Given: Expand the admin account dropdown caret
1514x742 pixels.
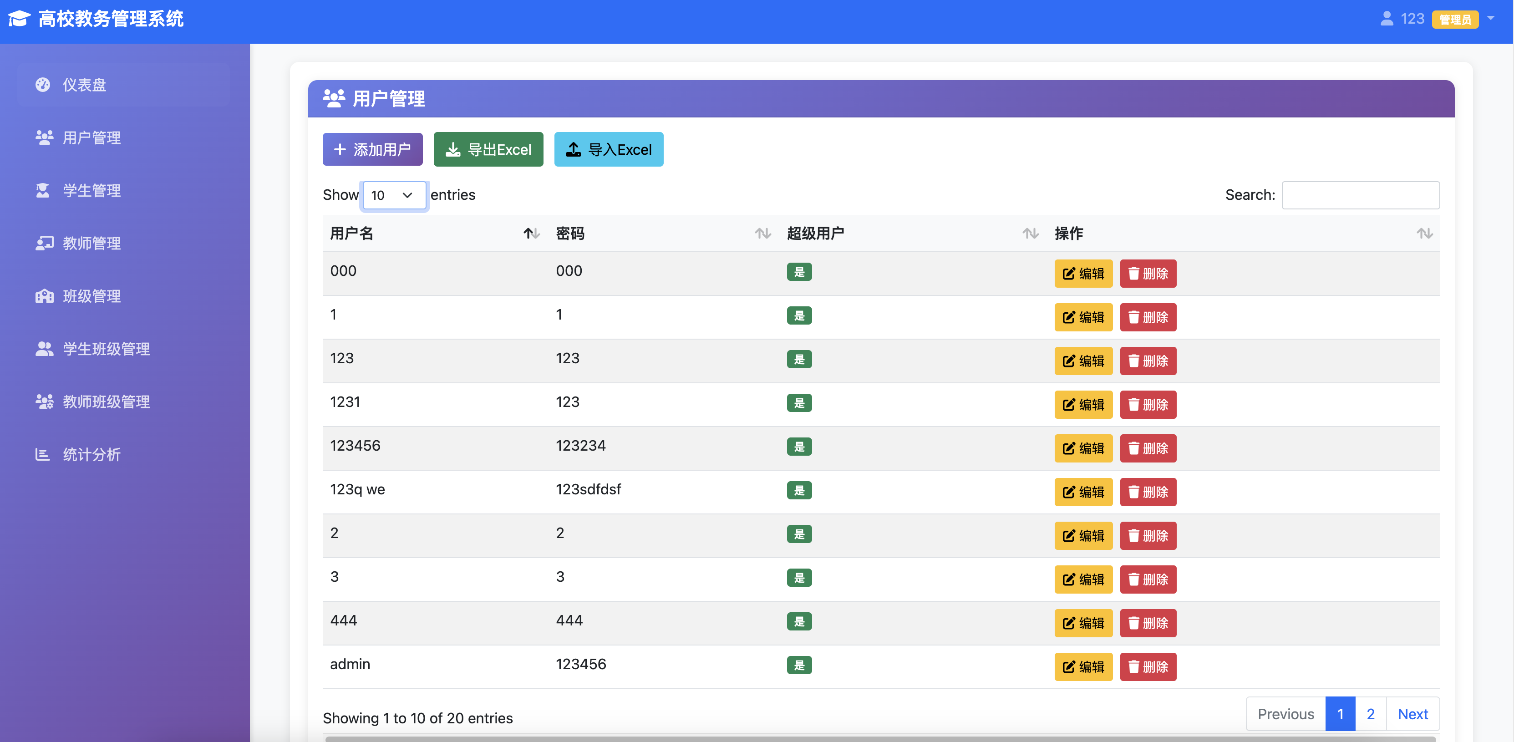Looking at the screenshot, I should click(1490, 18).
